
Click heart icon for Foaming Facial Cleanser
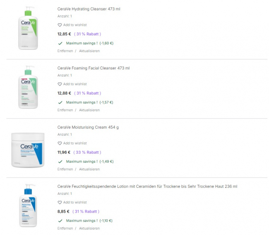pos(60,84)
